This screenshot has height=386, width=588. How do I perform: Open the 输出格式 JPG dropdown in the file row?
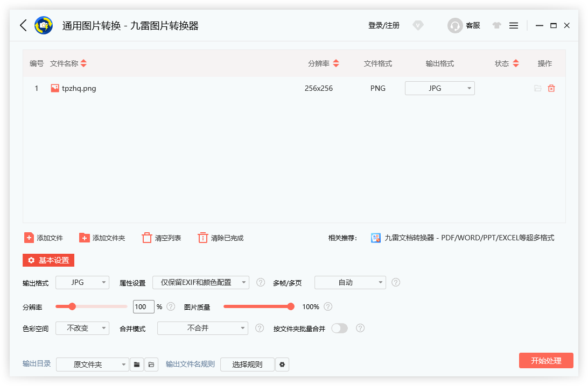tap(439, 88)
